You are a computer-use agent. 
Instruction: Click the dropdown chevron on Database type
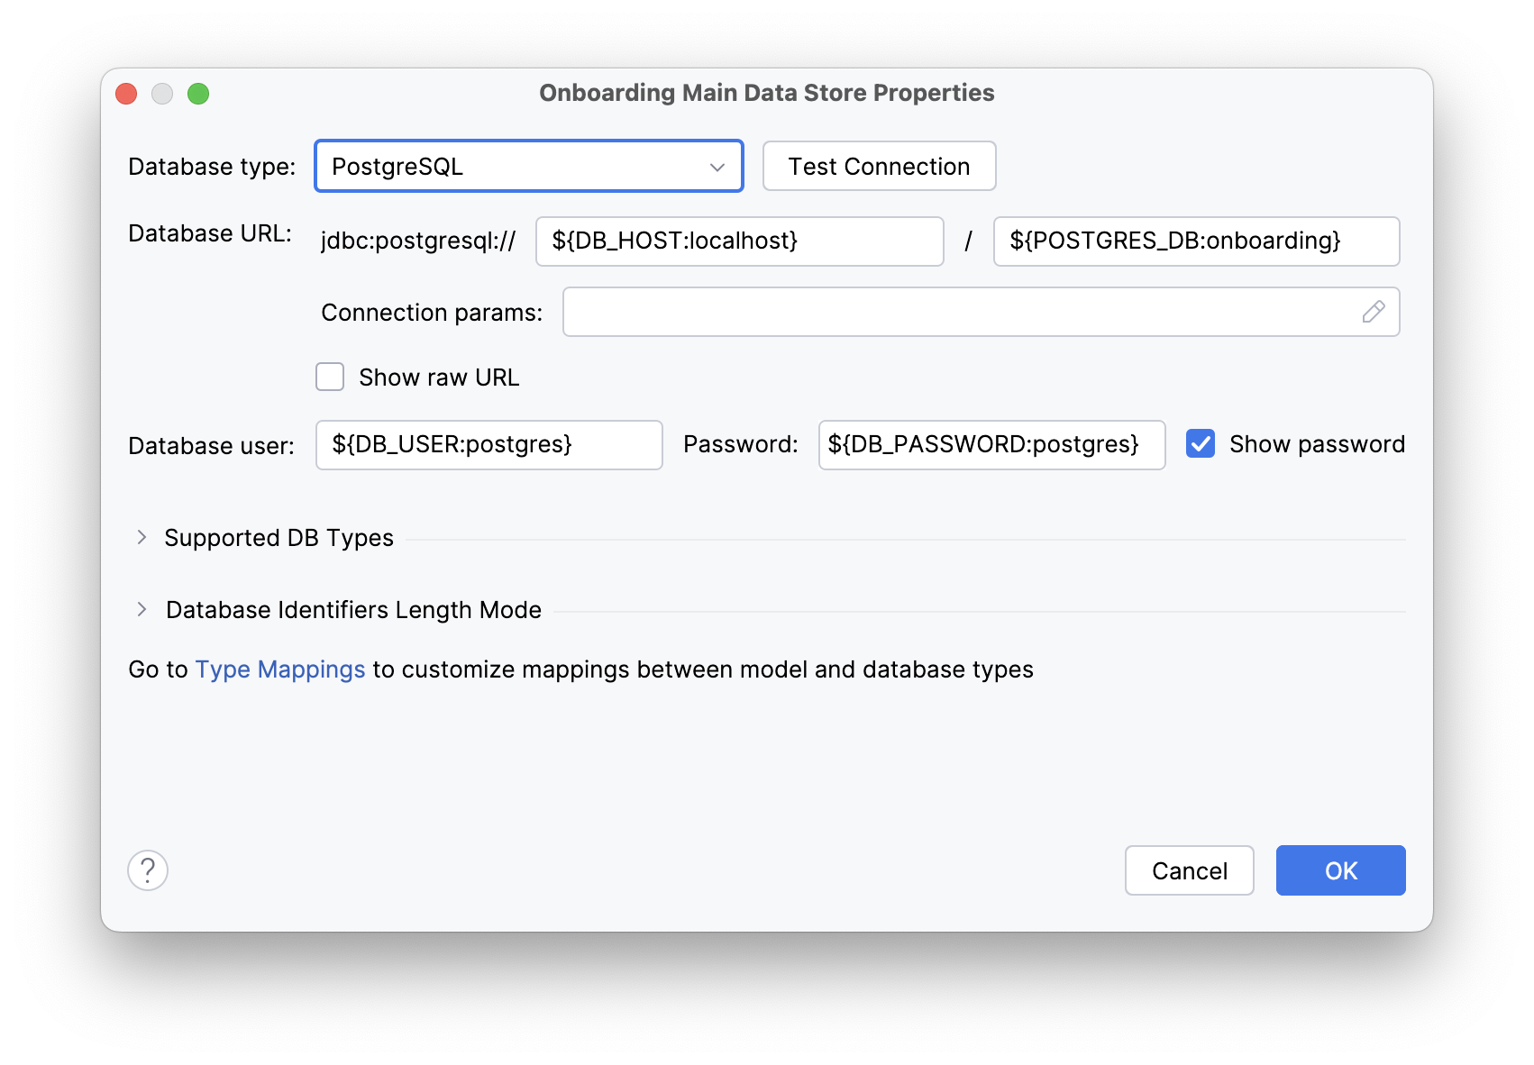[717, 166]
